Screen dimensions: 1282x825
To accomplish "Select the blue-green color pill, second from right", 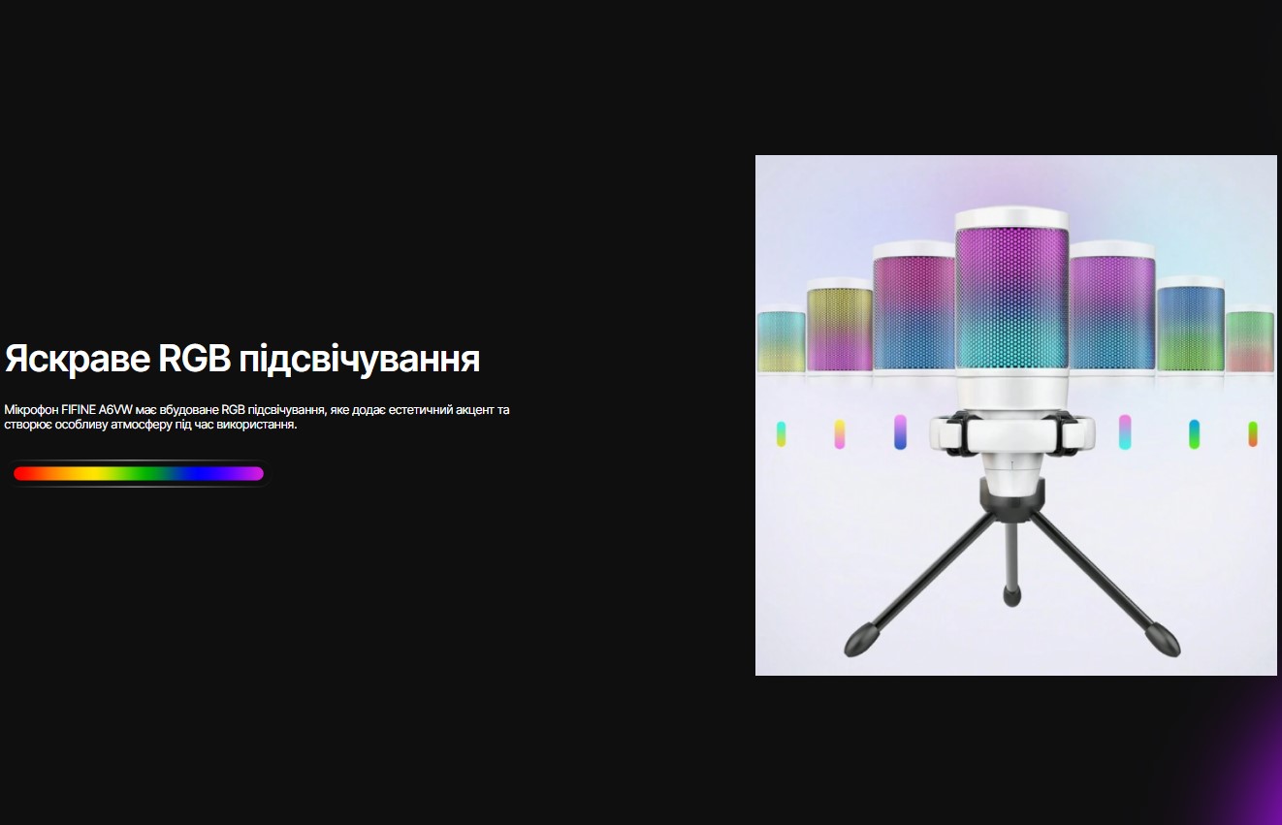I will click(x=1194, y=433).
